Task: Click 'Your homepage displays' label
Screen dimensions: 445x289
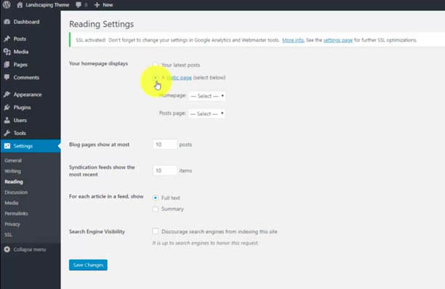Action: (98, 63)
